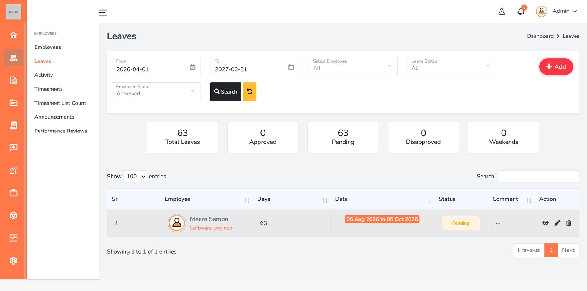587x291 pixels.
Task: Click the Total Leaves summary card
Action: [183, 137]
